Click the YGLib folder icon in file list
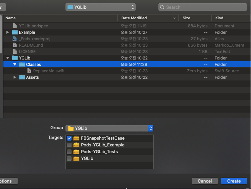 15,58
